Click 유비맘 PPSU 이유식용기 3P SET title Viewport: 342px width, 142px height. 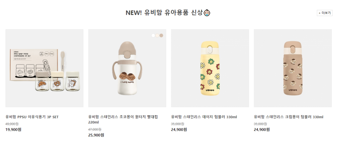pos(32,117)
